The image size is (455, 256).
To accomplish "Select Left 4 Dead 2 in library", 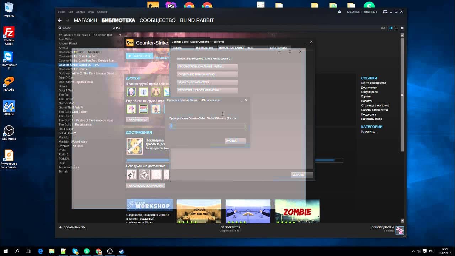I will (67, 133).
